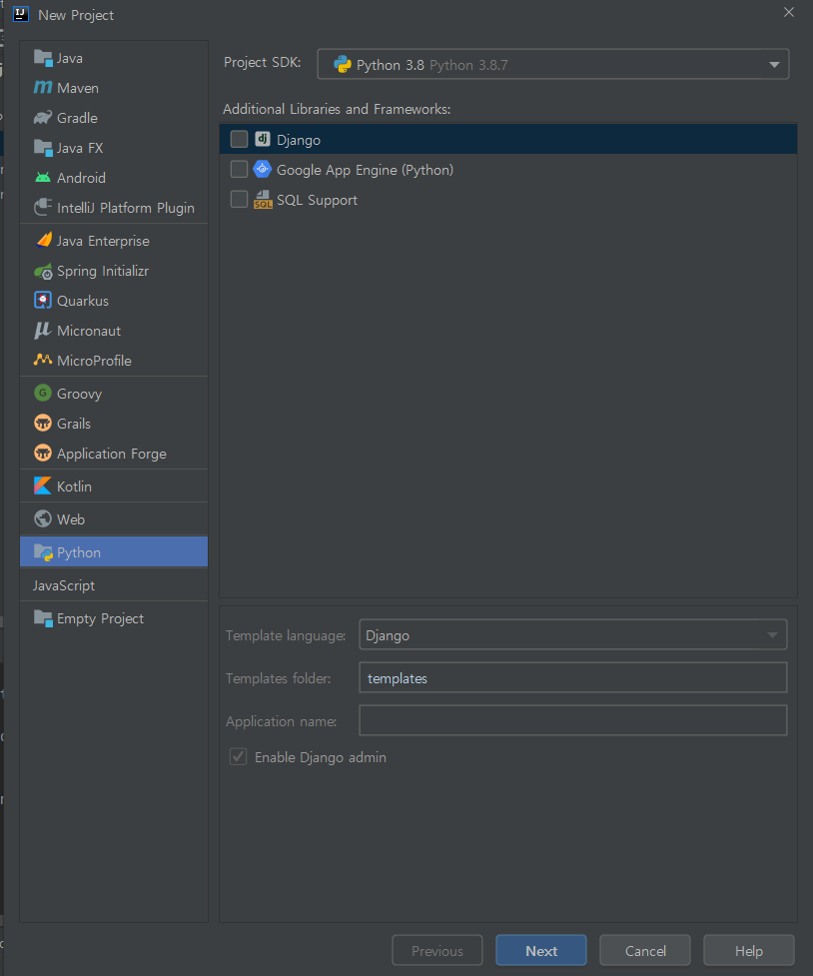
Task: Click the Previous button
Action: click(437, 950)
